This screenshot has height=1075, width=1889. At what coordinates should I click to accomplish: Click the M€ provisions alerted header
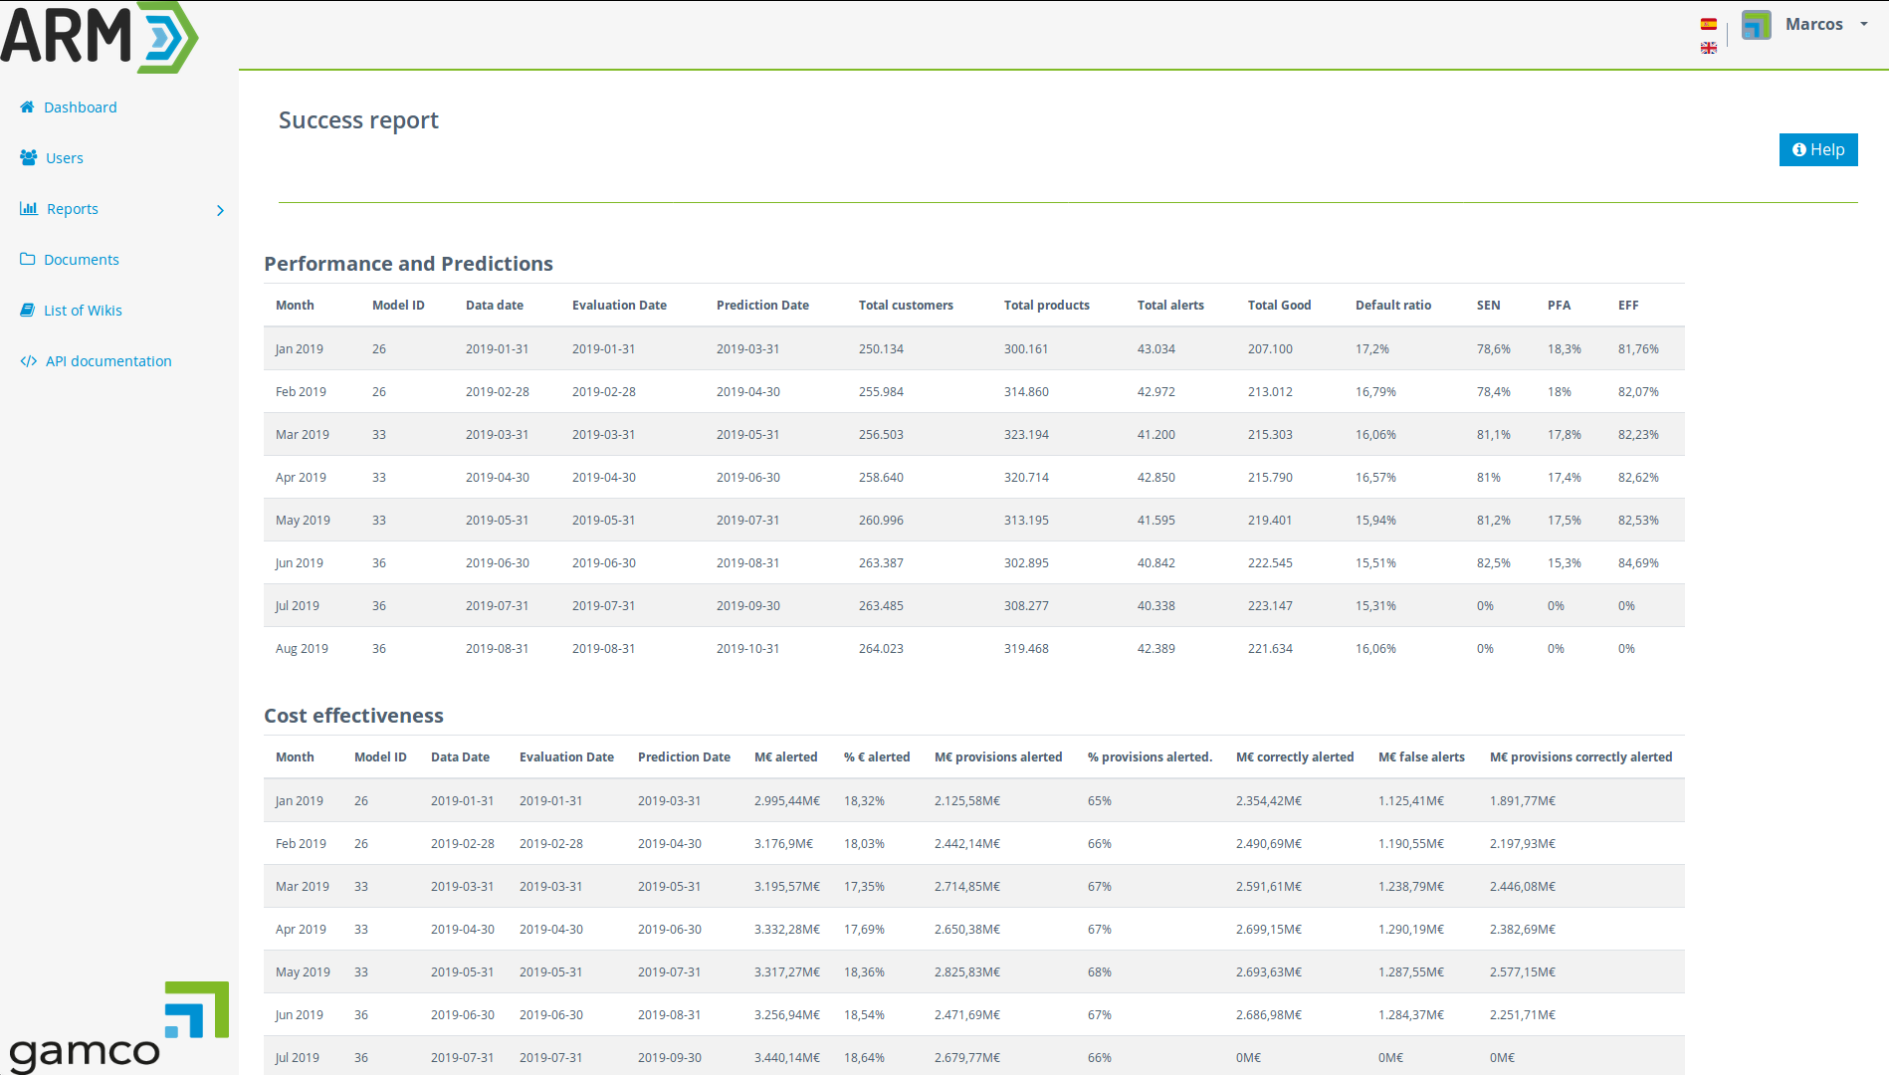998,757
